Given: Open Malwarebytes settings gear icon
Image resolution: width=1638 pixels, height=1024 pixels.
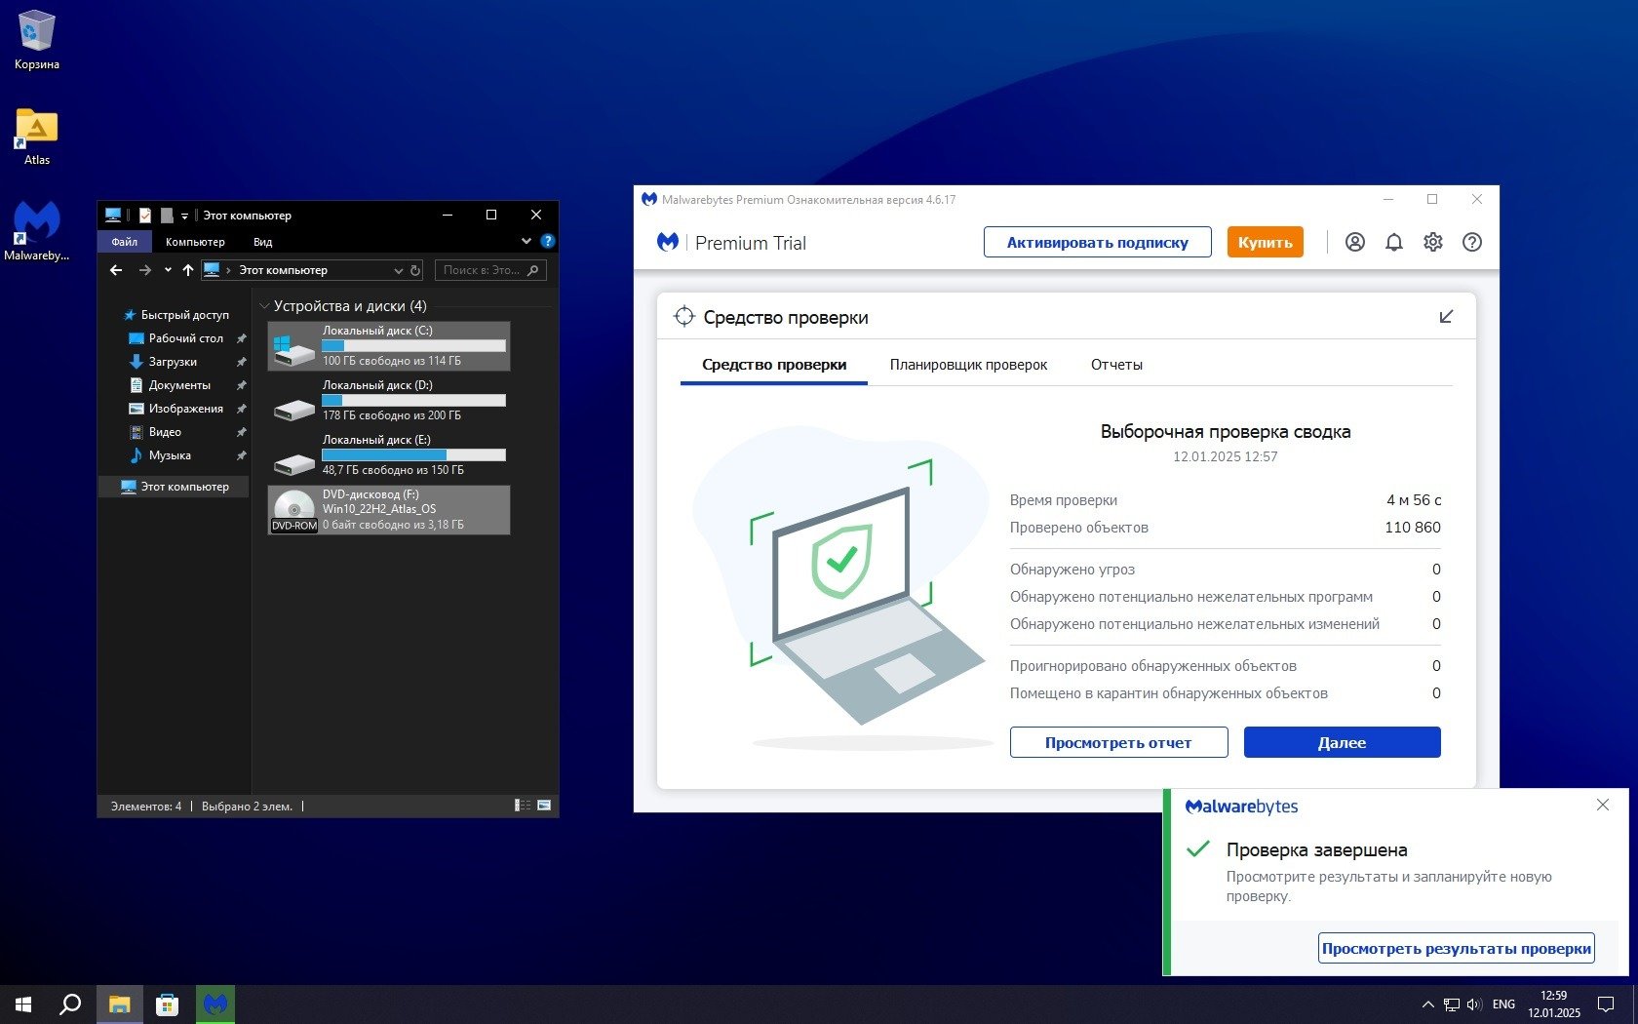Looking at the screenshot, I should coord(1432,243).
